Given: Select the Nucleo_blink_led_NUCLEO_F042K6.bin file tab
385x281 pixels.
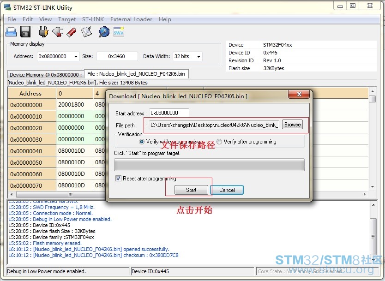Looking at the screenshot, I should tap(136, 74).
